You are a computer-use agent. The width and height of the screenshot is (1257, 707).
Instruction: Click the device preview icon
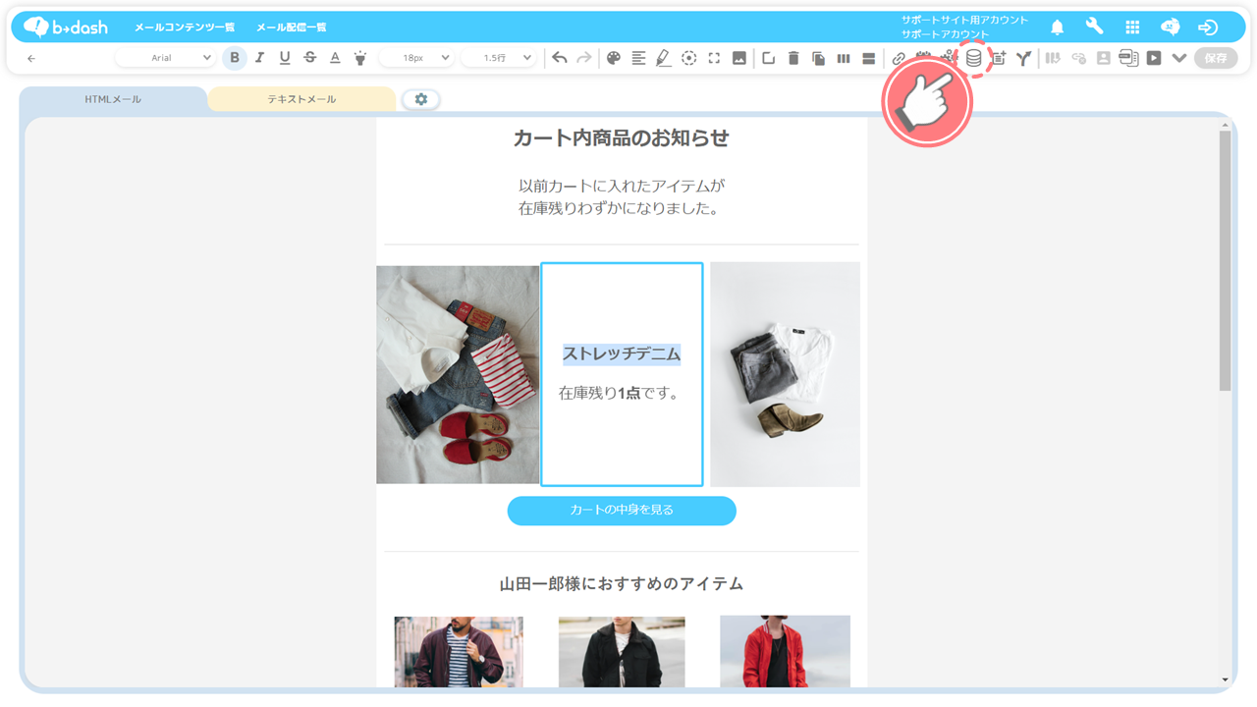coord(1128,58)
